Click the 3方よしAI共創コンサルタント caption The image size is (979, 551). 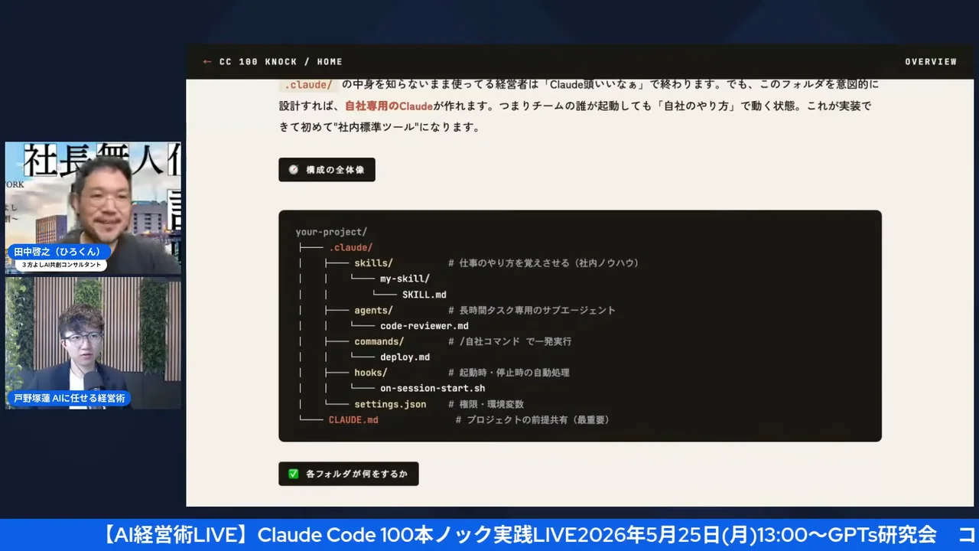pyautogui.click(x=60, y=266)
